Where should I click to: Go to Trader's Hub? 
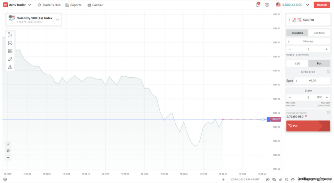coord(49,5)
